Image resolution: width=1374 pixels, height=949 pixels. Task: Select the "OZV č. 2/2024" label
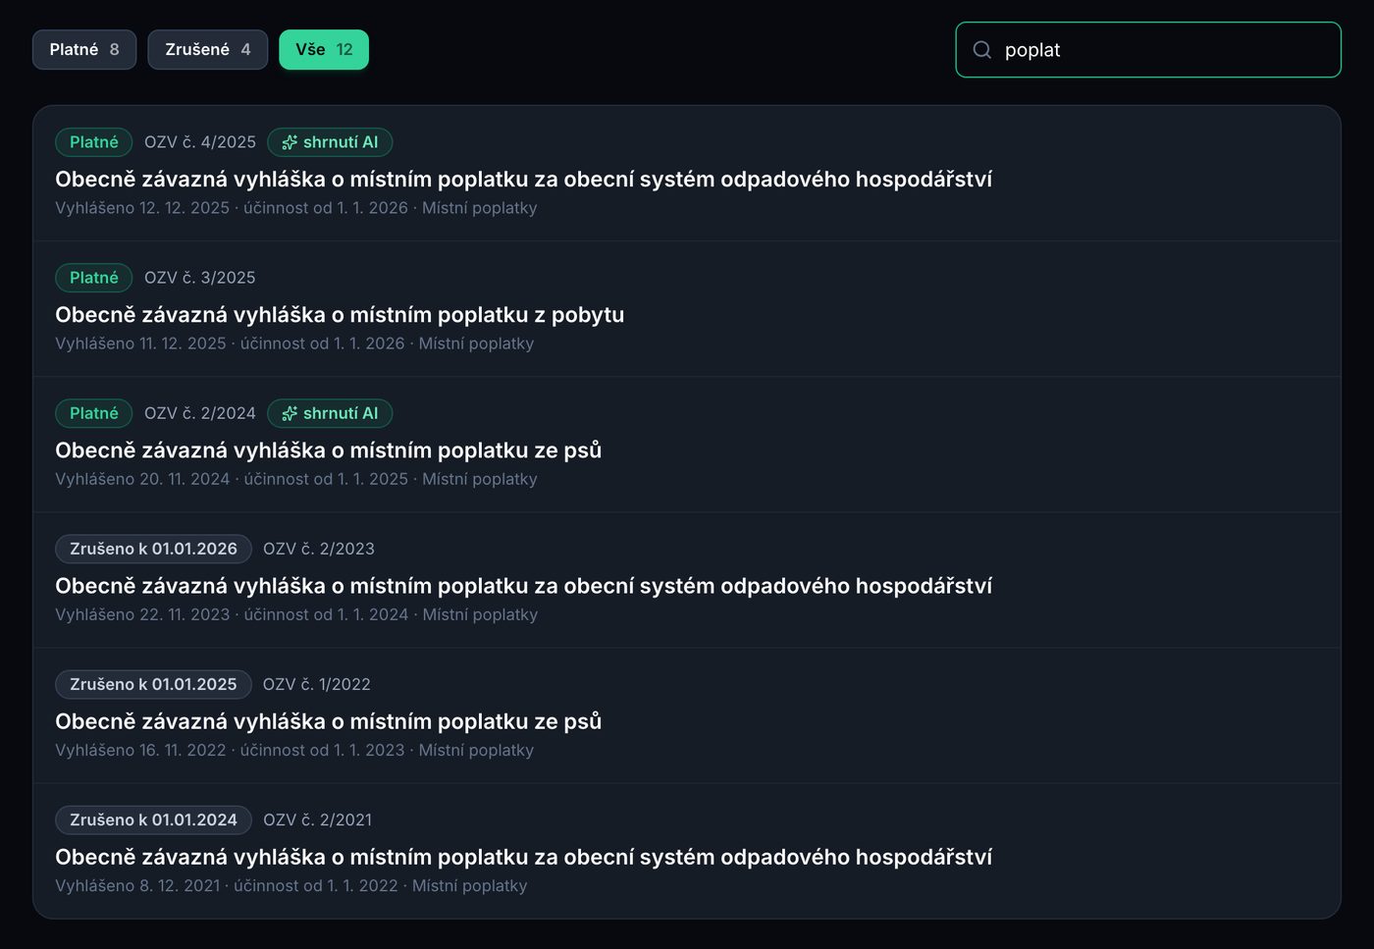[x=200, y=413]
